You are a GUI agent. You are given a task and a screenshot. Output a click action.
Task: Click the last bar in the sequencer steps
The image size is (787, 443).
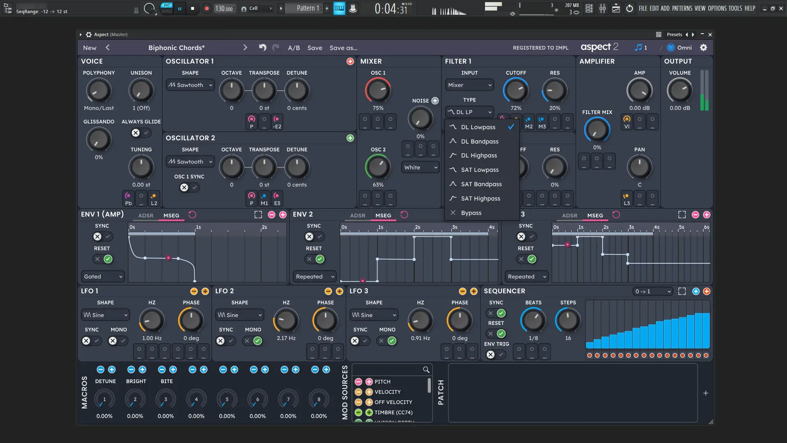pyautogui.click(x=705, y=330)
